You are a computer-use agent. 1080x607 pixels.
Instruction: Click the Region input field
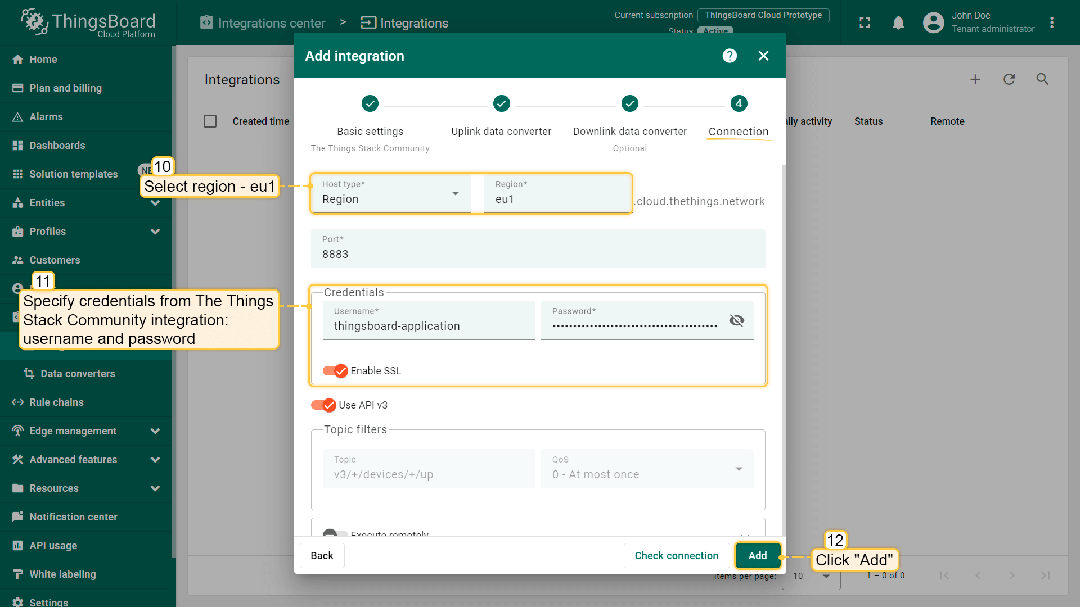[x=557, y=193]
